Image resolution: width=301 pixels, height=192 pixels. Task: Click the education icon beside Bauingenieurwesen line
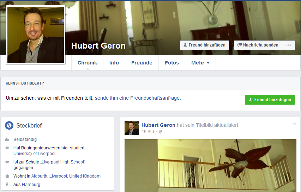point(7,148)
